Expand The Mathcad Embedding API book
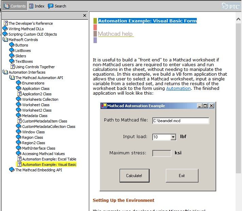This screenshot has height=211, width=242. (12, 170)
